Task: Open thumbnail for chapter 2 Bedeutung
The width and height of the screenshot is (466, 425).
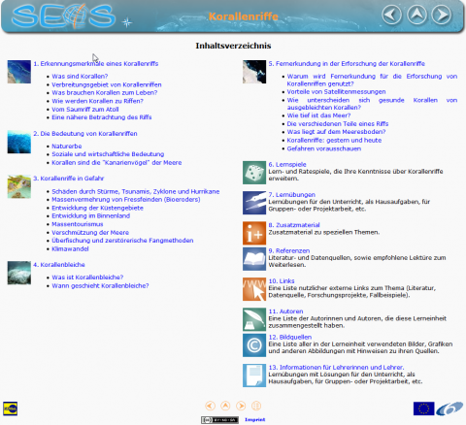Action: coord(19,142)
